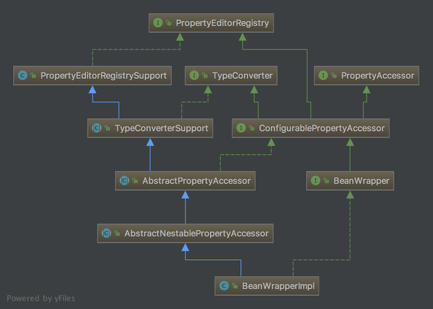Click the TypeConverterSupport abstract class icon
The image size is (433, 309).
click(x=96, y=128)
